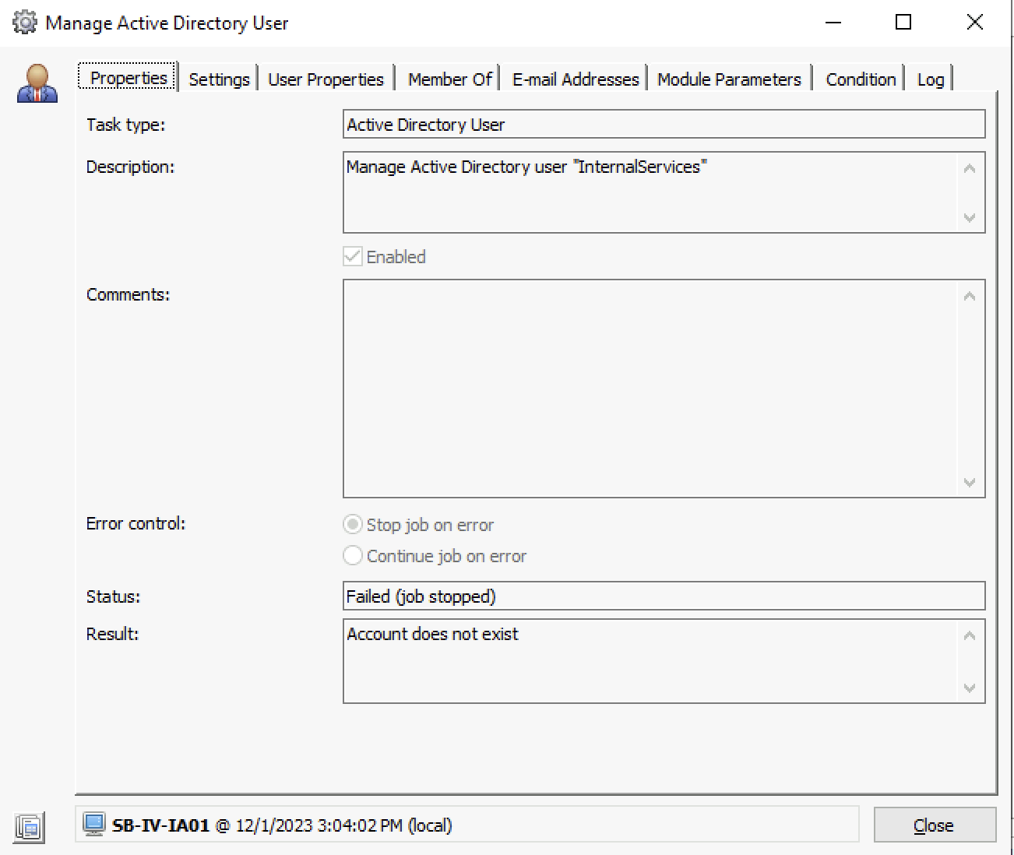Click the Status field showing Failed
Image resolution: width=1014 pixels, height=855 pixels.
pos(664,596)
